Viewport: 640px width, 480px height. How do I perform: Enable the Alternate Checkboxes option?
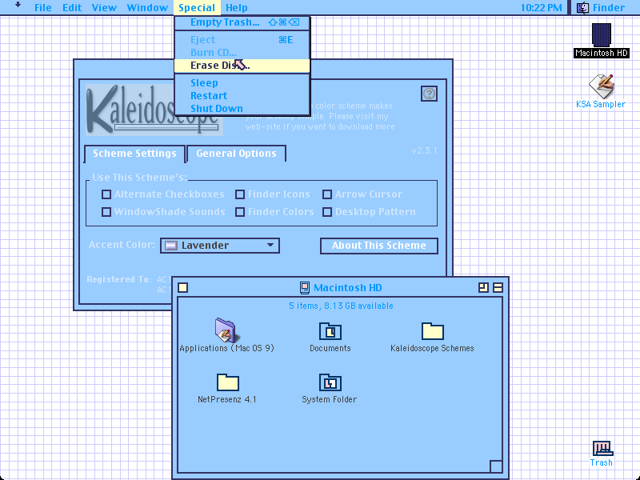click(106, 194)
